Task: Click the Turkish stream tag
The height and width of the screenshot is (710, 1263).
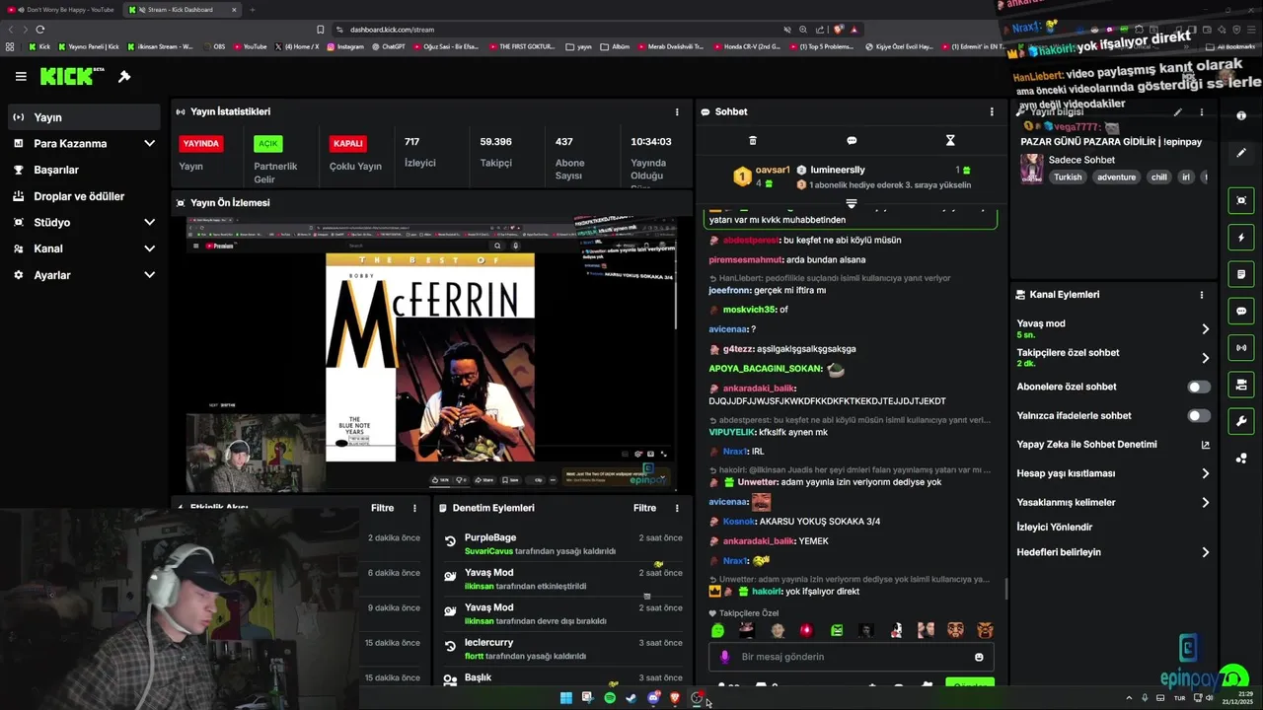Action: coord(1068,177)
